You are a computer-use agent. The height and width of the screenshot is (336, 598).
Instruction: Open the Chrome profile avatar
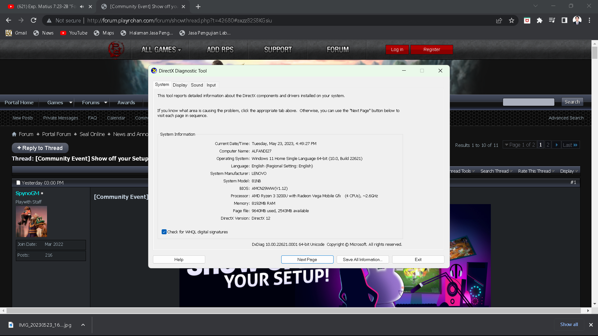pos(577,21)
